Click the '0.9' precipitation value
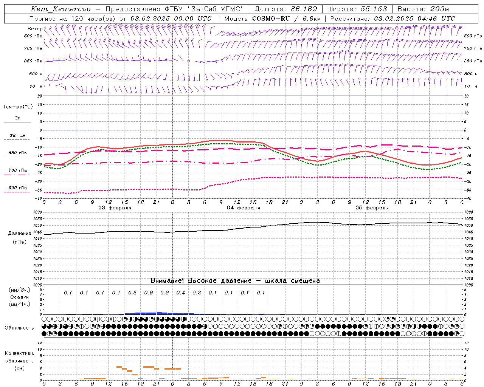The height and width of the screenshot is (387, 484). pos(149,293)
